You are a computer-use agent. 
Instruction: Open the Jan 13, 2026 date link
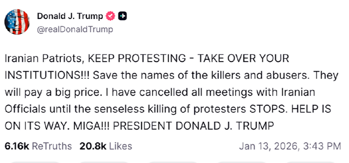click(x=267, y=146)
